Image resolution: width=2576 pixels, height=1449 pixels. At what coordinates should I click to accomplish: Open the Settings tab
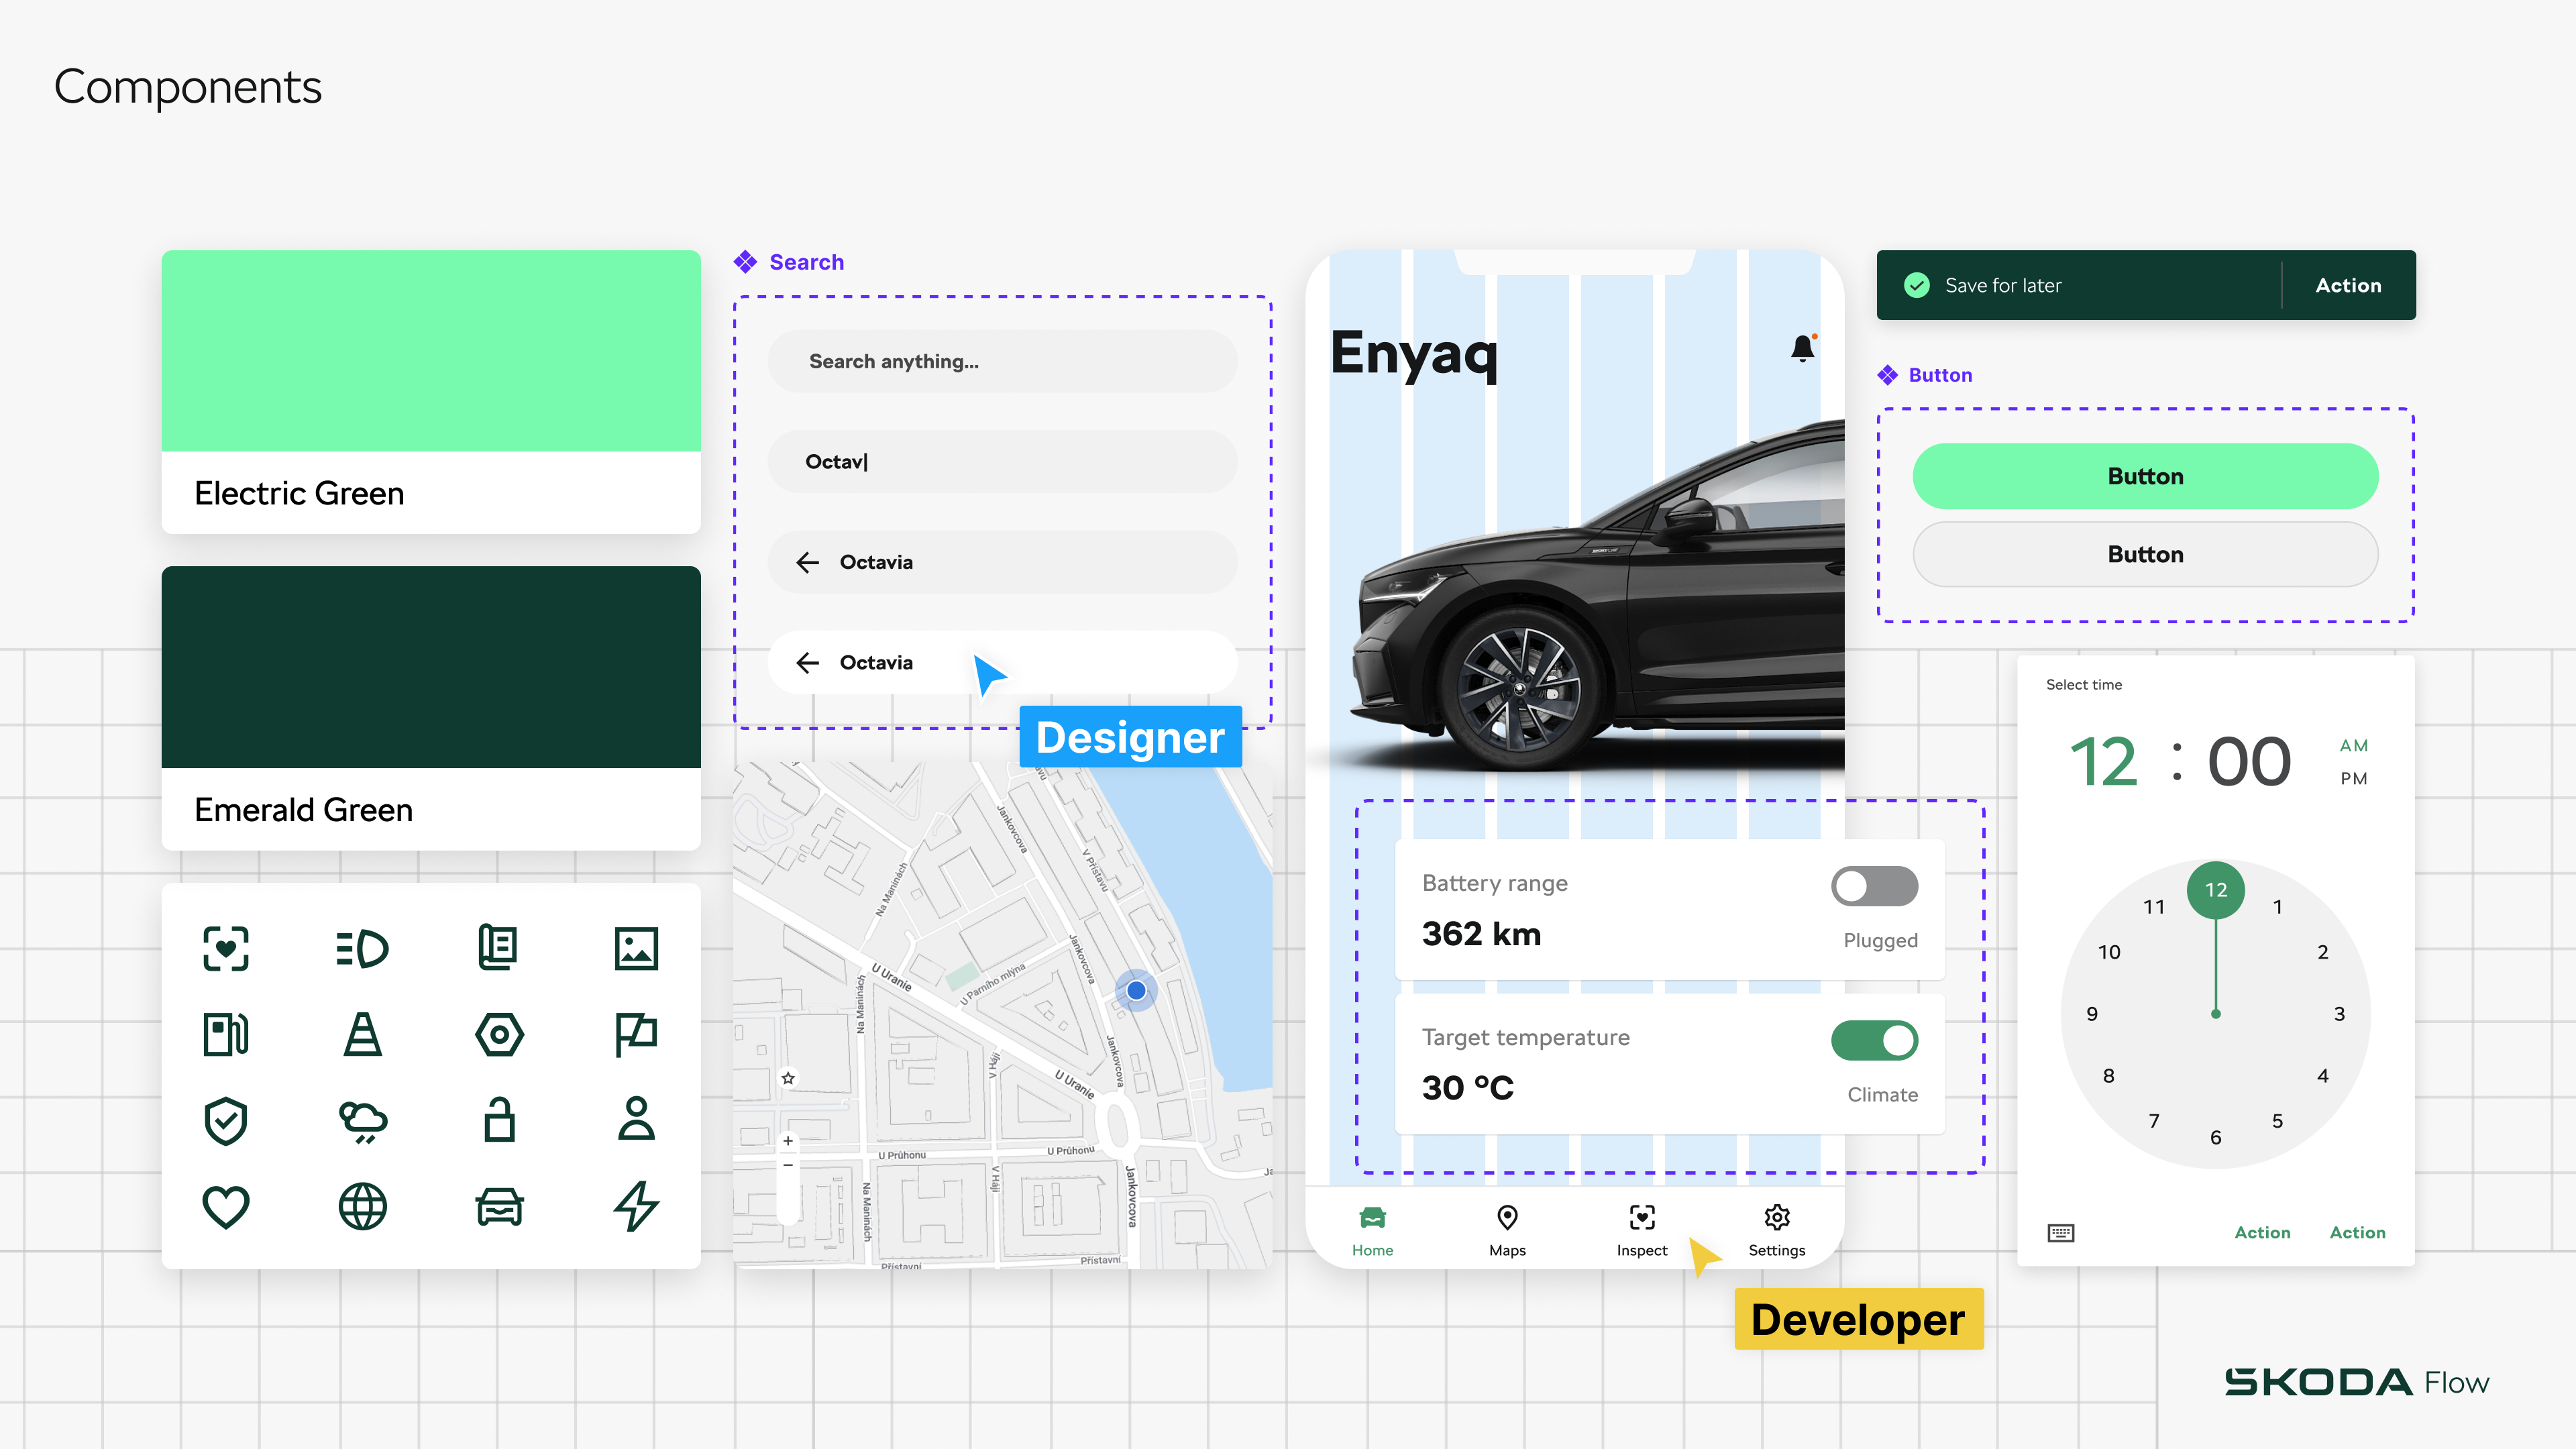tap(1777, 1228)
